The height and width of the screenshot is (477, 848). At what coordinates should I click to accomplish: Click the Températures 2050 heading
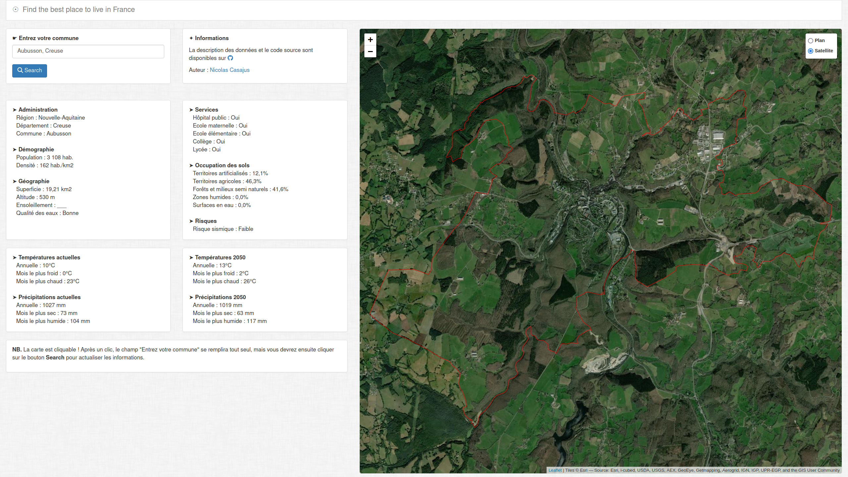[x=220, y=257]
